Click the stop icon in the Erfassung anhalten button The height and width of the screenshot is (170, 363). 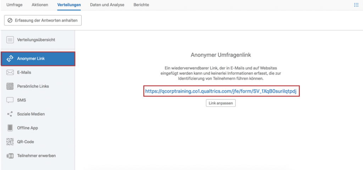(10, 20)
